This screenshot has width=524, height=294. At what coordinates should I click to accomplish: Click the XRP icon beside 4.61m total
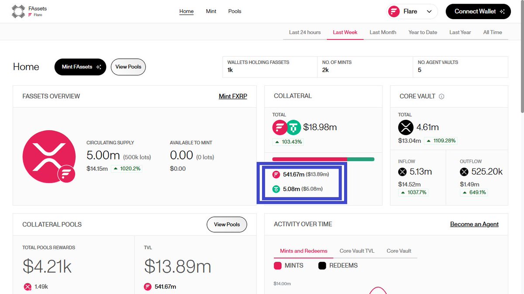(406, 128)
